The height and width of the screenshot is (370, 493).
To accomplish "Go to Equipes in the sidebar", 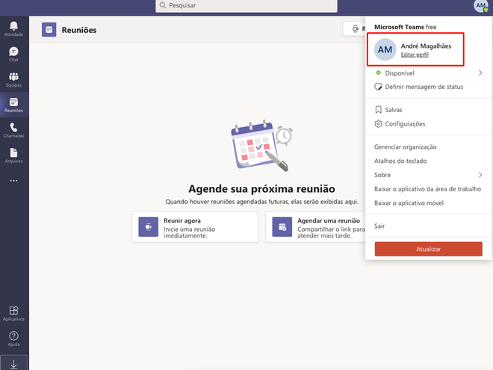I will pos(13,79).
